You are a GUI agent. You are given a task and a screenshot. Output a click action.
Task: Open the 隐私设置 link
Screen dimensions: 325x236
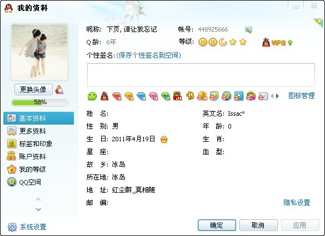click(x=297, y=203)
